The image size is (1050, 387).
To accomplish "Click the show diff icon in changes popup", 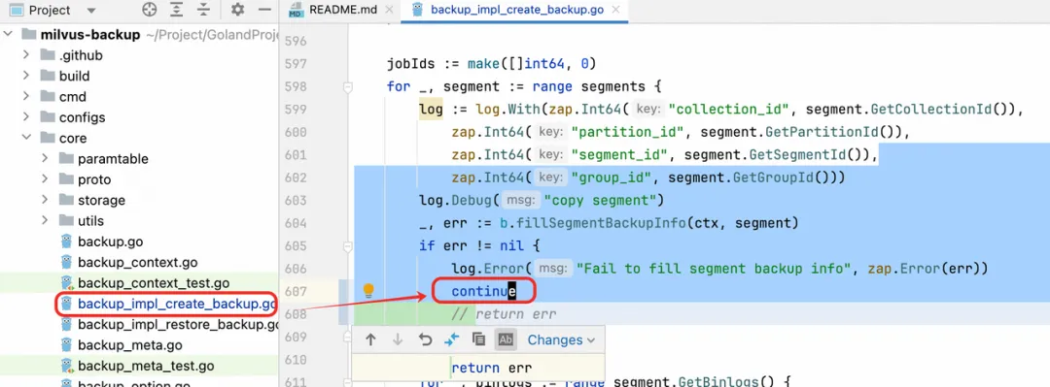I will (x=452, y=339).
